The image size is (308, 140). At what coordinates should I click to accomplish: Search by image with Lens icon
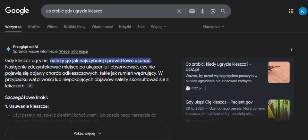tap(213, 11)
